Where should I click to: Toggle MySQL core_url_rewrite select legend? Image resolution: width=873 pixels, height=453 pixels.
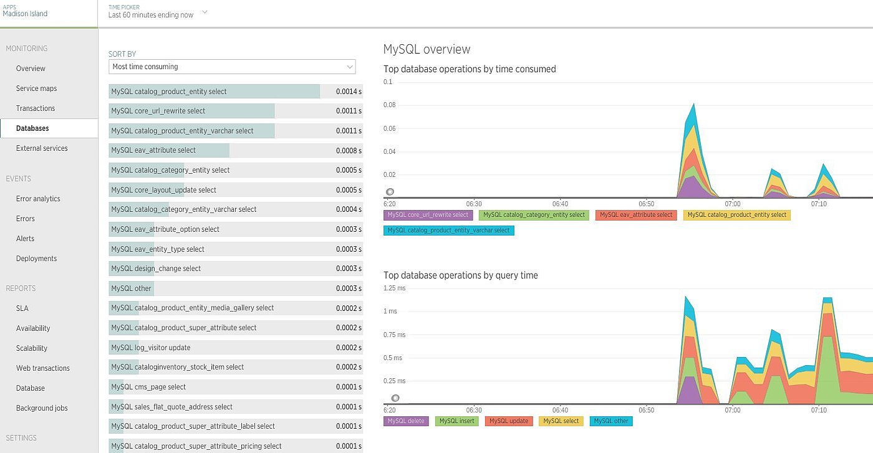[x=428, y=215]
